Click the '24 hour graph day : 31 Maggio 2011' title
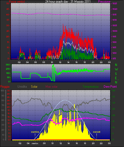 tap(68, 2)
